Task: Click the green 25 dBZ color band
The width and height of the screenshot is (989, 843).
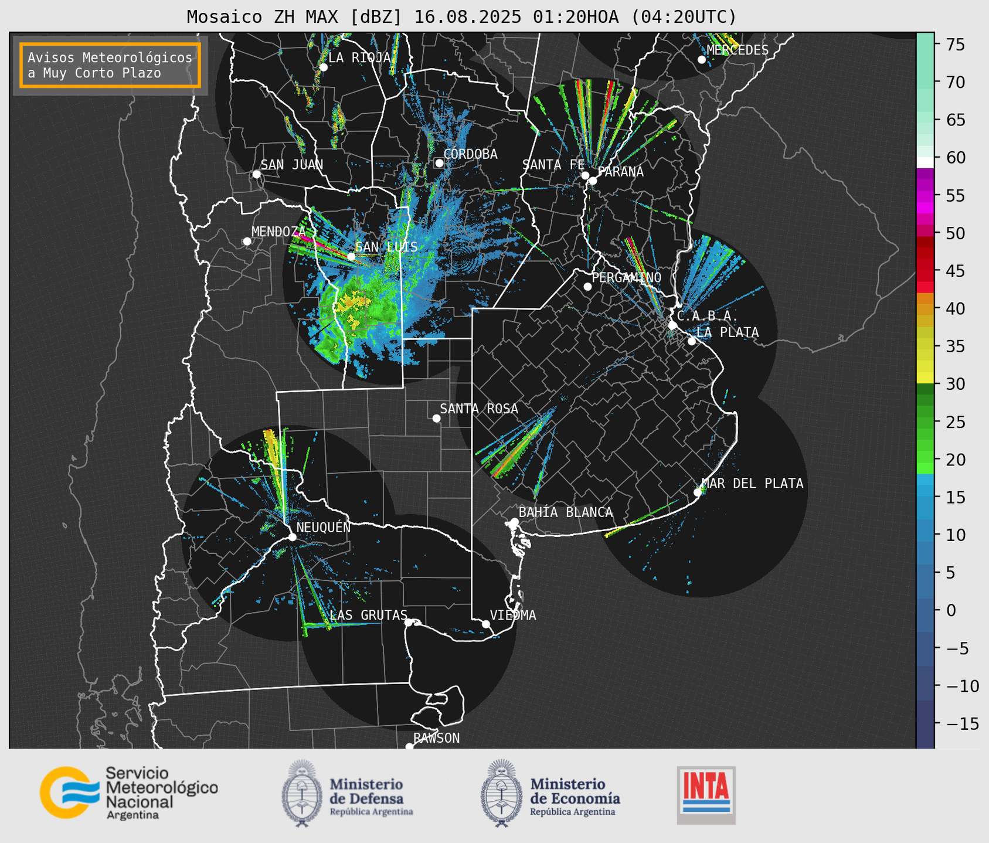Action: (925, 422)
